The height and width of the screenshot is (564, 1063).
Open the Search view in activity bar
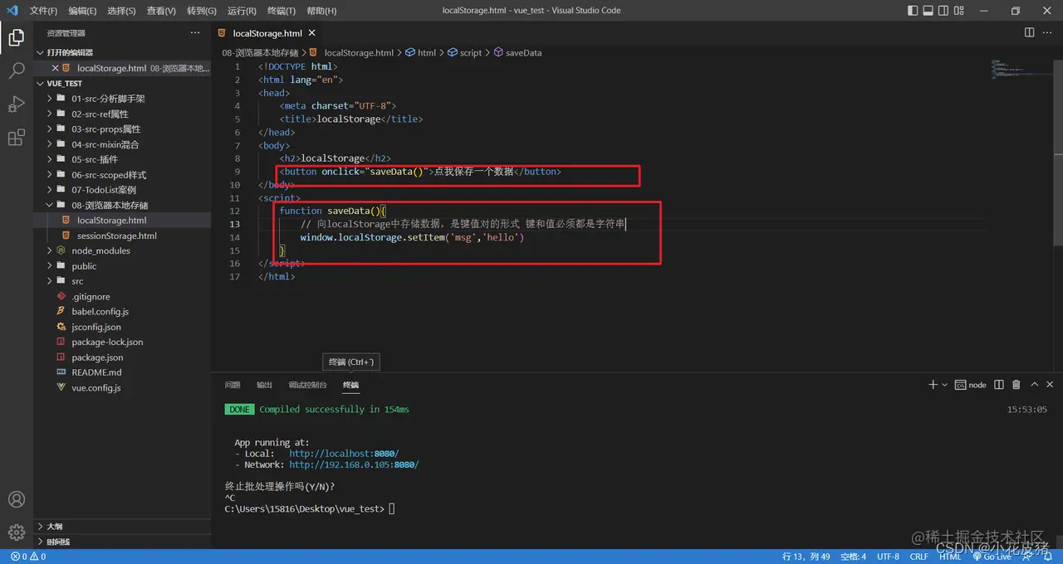16,70
